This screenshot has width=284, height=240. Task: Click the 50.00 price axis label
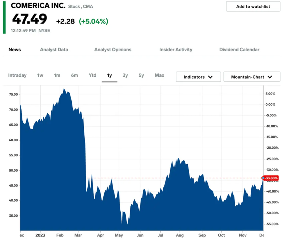tap(13, 171)
